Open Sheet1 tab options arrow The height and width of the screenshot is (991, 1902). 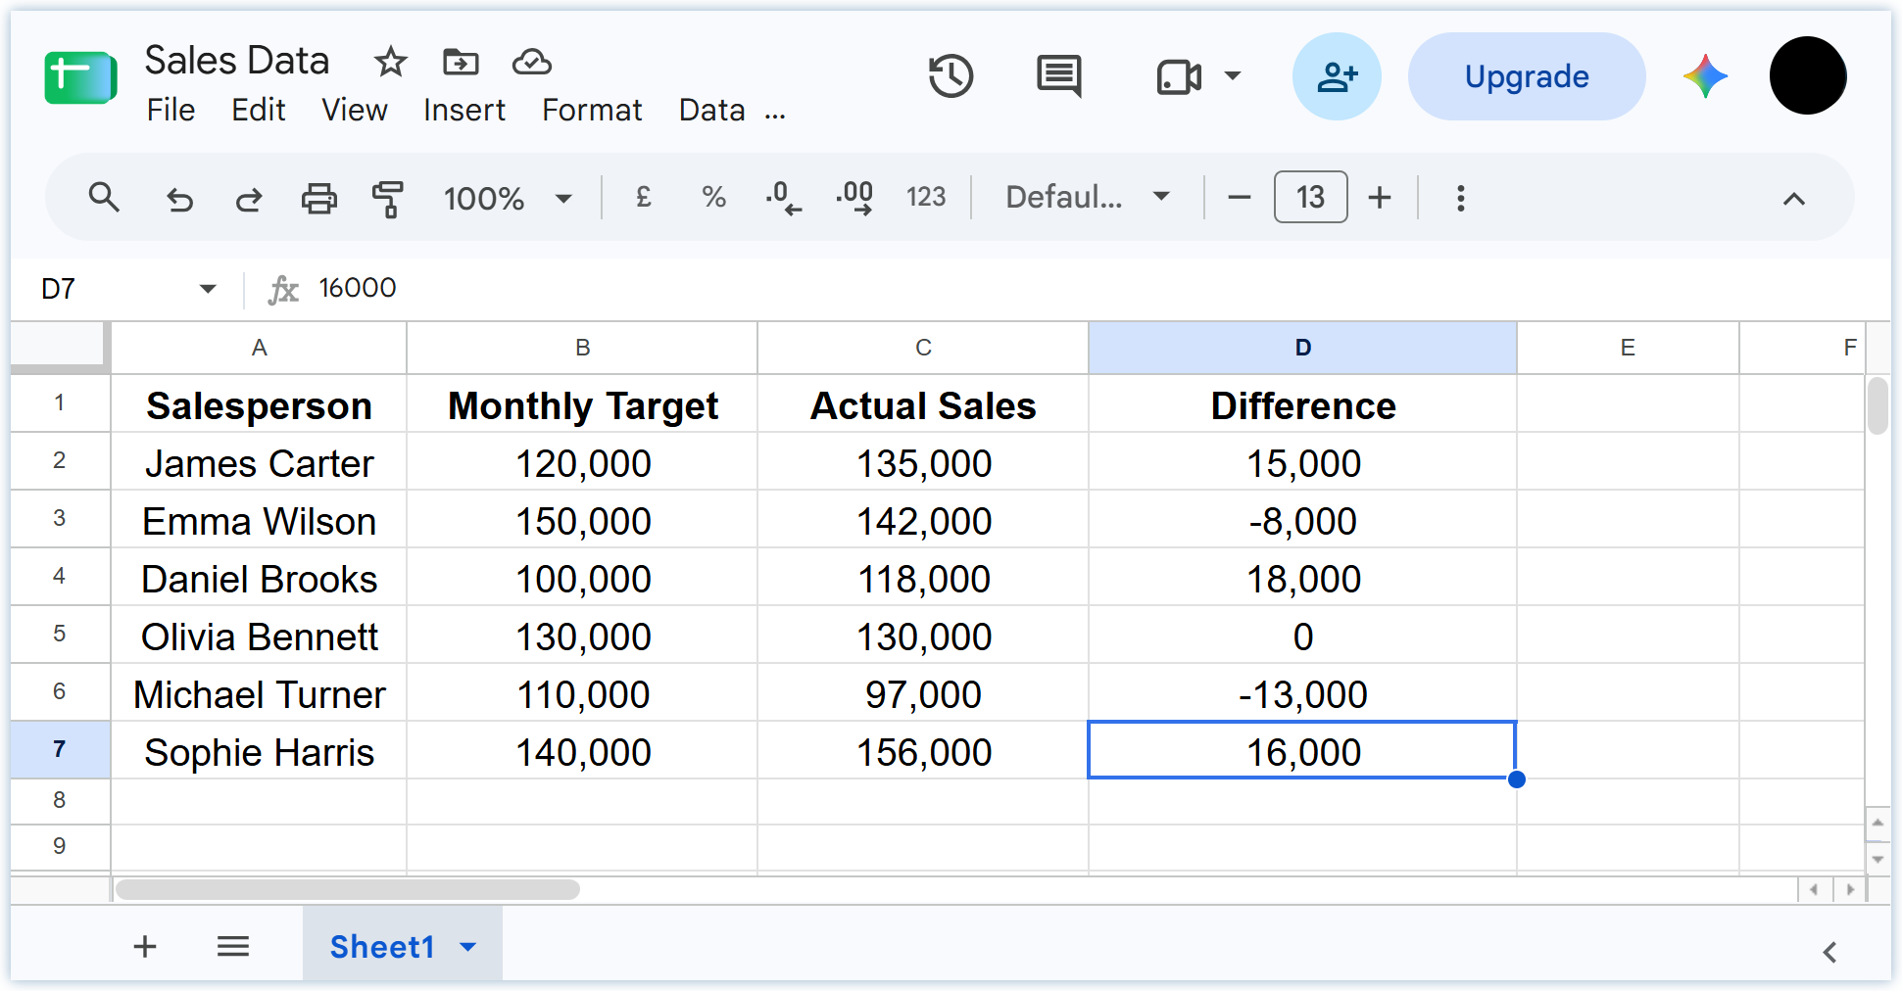pyautogui.click(x=468, y=947)
